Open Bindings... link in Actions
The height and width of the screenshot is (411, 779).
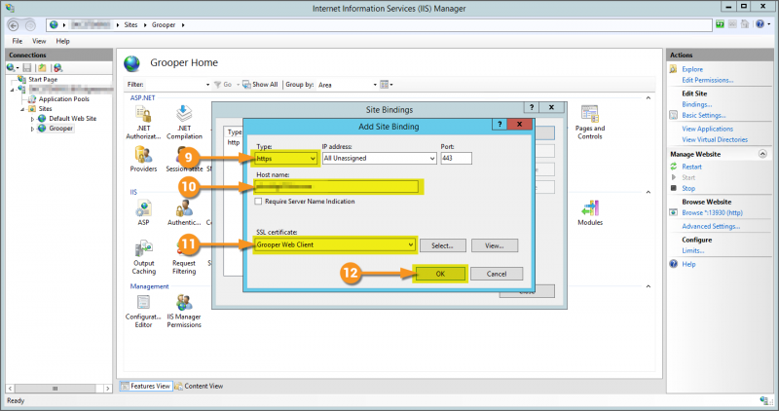(x=696, y=104)
